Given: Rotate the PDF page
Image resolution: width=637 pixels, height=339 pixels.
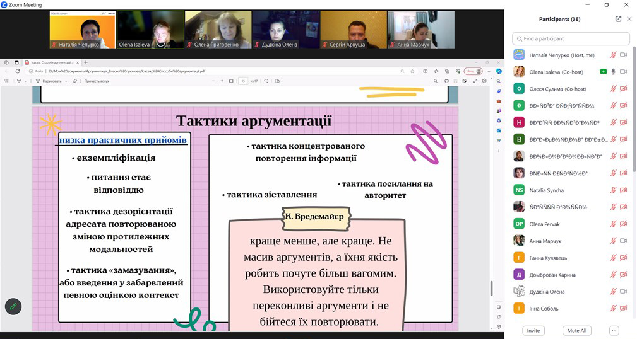Looking at the screenshot, I should coord(266,81).
